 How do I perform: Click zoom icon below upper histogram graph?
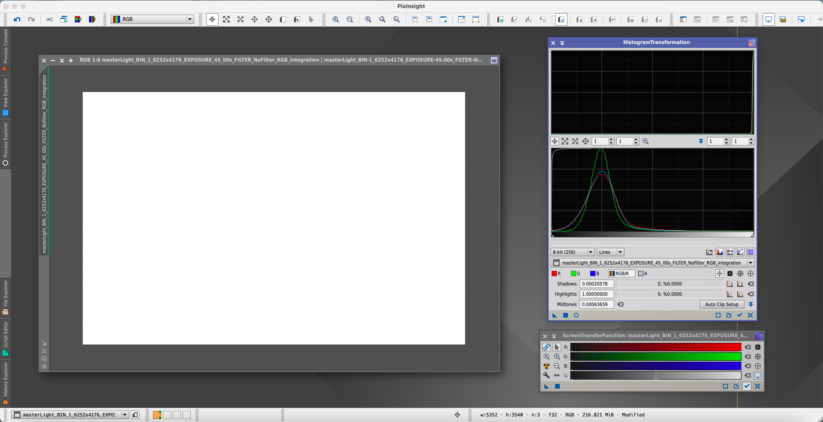coord(646,141)
